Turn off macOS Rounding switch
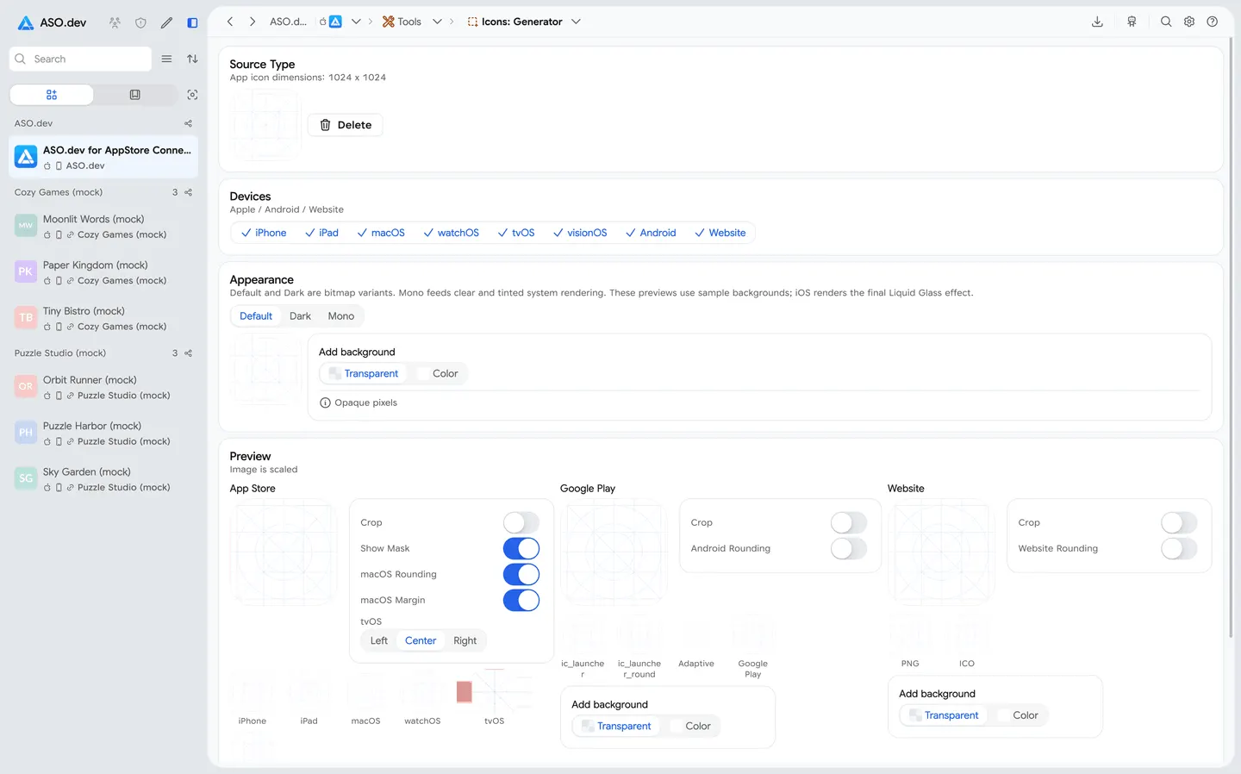This screenshot has height=774, width=1241. 521,574
